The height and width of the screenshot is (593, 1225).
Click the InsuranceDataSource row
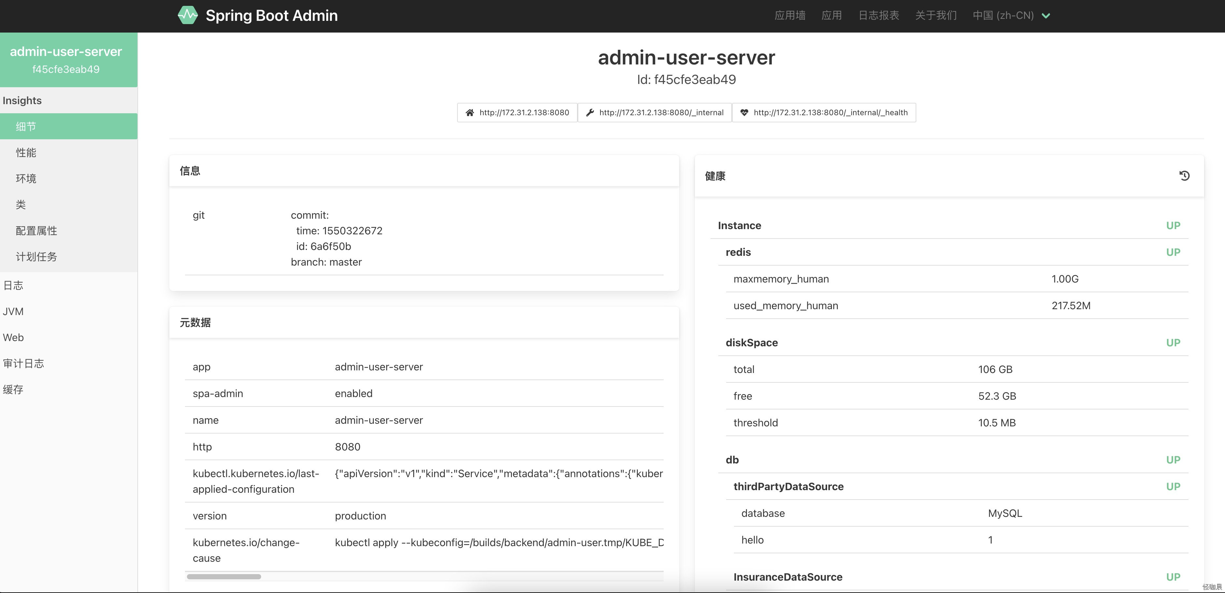click(957, 577)
